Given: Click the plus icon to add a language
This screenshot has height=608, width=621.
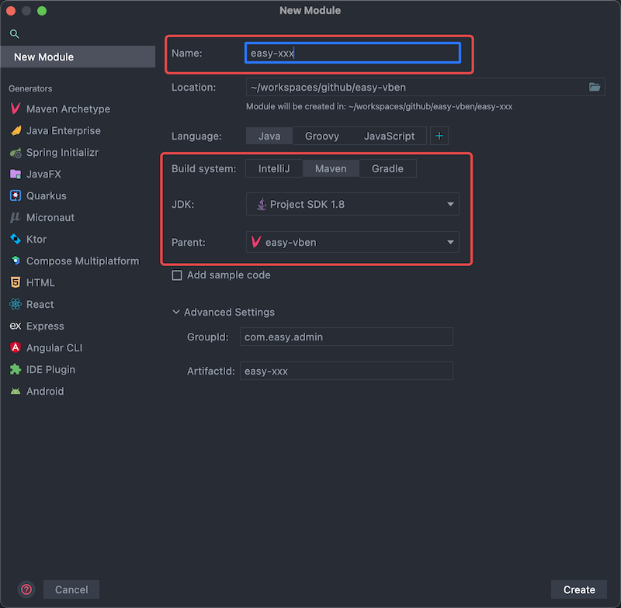Looking at the screenshot, I should pos(439,136).
